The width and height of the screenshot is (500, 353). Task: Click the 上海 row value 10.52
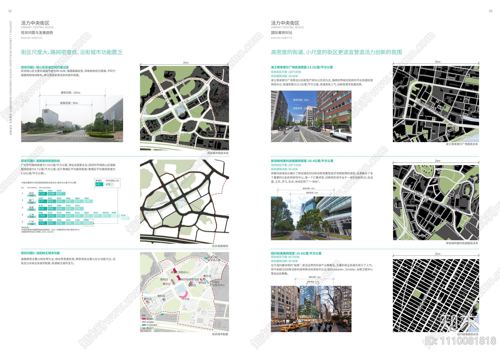[51, 216]
